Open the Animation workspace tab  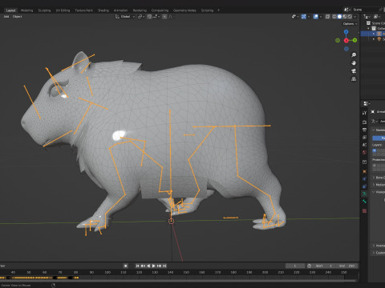120,10
